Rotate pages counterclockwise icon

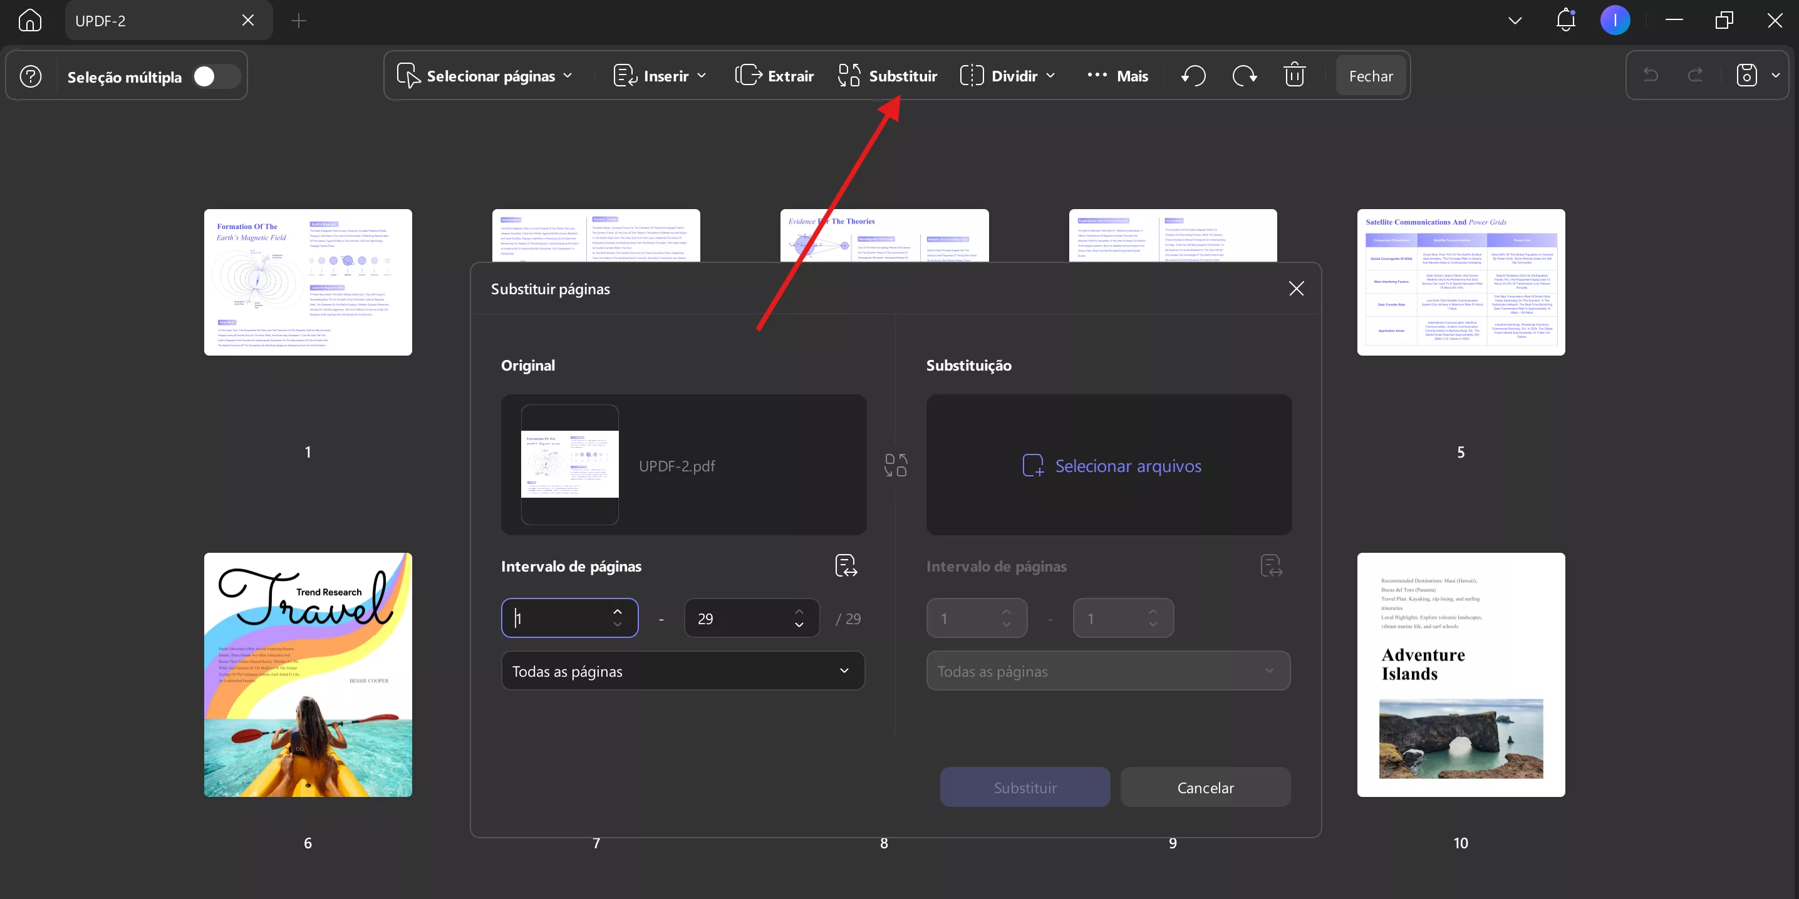(x=1193, y=75)
